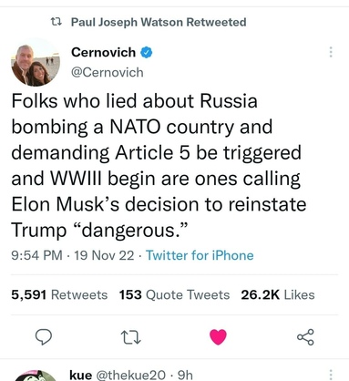This screenshot has width=349, height=381.
Task: Retweet using the arrows icon below stats
Action: [x=130, y=337]
